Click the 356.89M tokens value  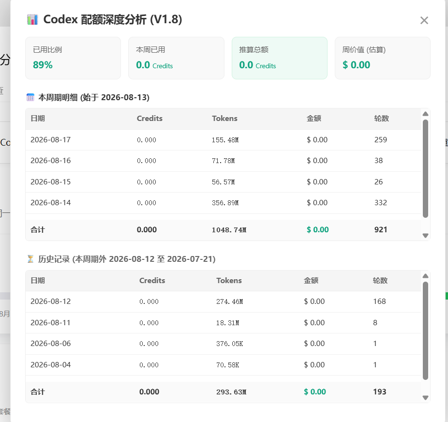(x=225, y=203)
